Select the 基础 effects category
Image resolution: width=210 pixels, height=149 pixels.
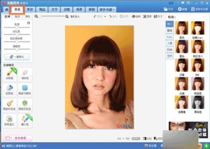[x=170, y=31]
